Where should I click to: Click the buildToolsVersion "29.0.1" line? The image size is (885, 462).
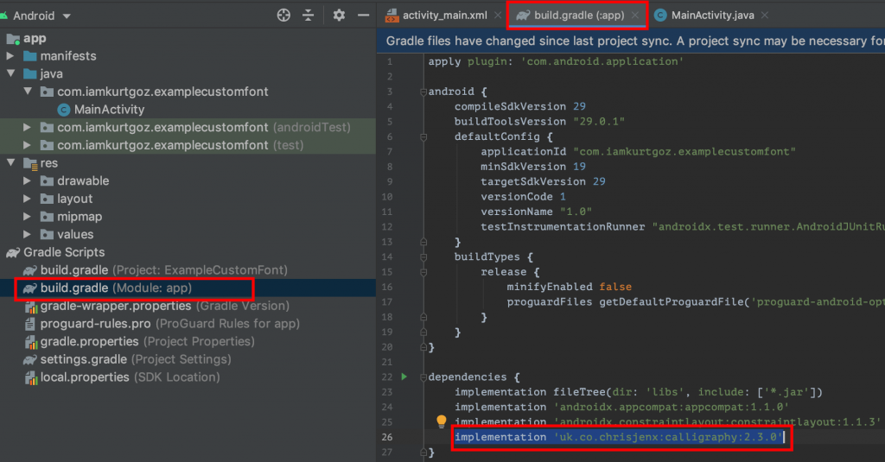click(x=539, y=121)
